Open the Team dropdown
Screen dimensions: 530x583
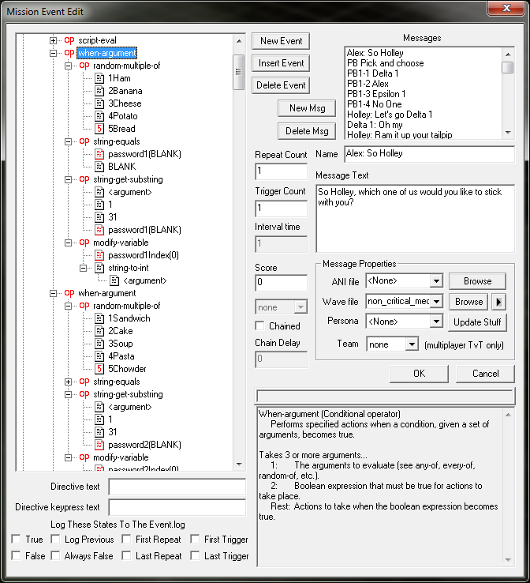point(412,344)
